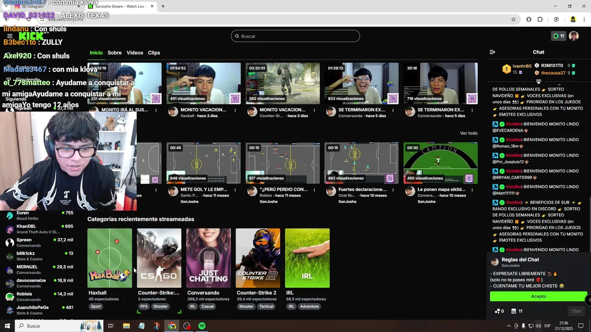Viewport: 591px width, 332px height.
Task: Open MERNUEL channel in sidebar
Action: [x=39, y=269]
